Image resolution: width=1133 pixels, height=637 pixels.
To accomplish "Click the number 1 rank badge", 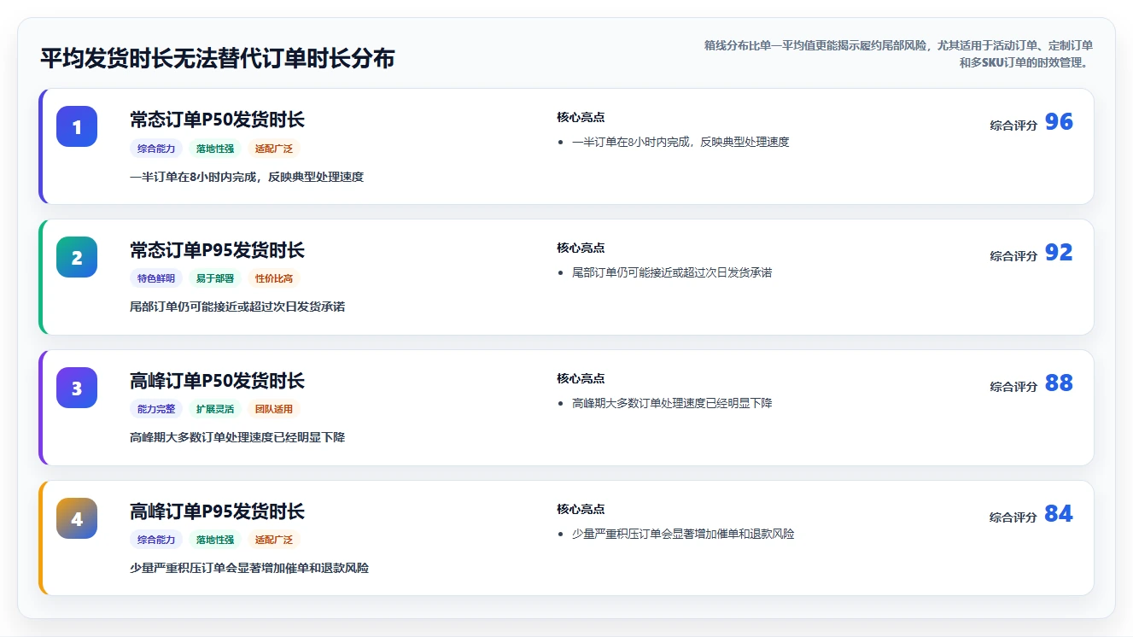I will (x=77, y=126).
